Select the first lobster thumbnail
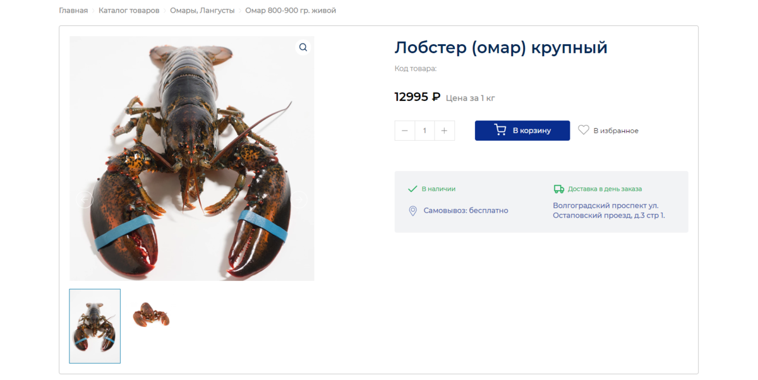The image size is (758, 380). point(95,326)
